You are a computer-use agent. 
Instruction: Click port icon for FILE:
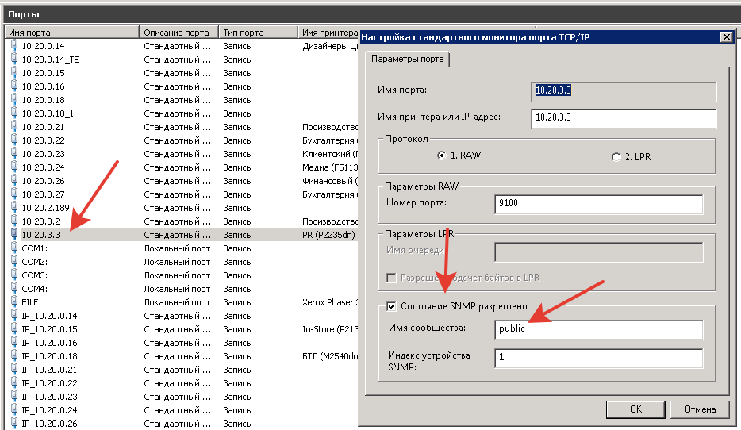pos(14,302)
